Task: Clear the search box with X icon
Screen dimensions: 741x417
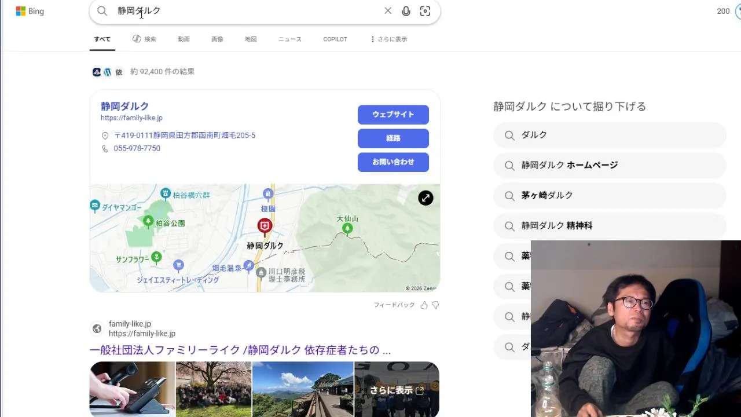Action: pos(388,11)
